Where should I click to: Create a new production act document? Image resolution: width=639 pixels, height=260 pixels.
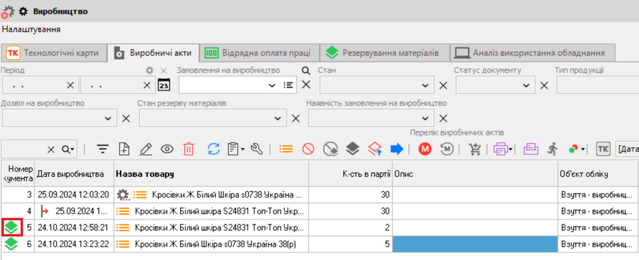click(x=124, y=149)
